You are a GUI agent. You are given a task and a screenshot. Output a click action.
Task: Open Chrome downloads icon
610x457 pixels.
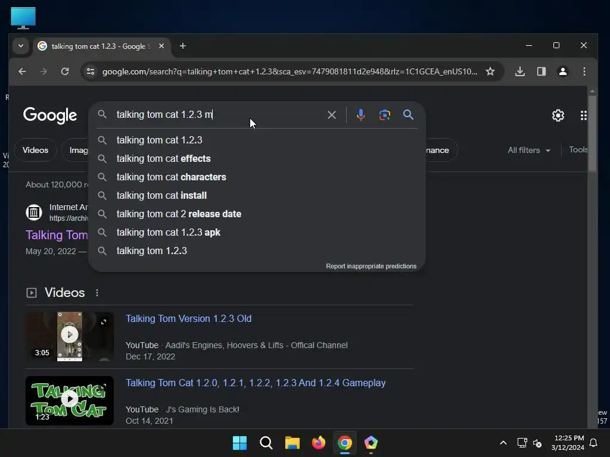pyautogui.click(x=519, y=71)
